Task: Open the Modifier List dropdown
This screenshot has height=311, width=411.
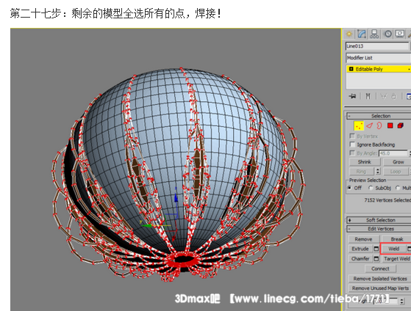Action: coord(379,58)
